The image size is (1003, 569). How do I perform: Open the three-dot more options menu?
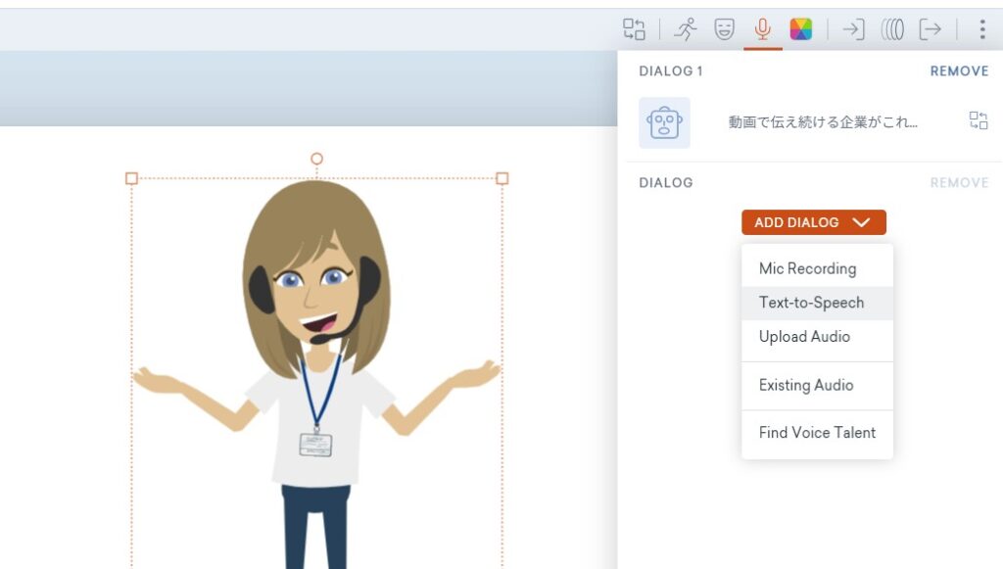click(x=981, y=29)
